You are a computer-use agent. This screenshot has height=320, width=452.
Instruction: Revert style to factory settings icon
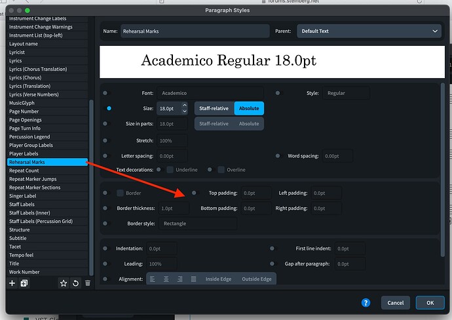pyautogui.click(x=75, y=283)
